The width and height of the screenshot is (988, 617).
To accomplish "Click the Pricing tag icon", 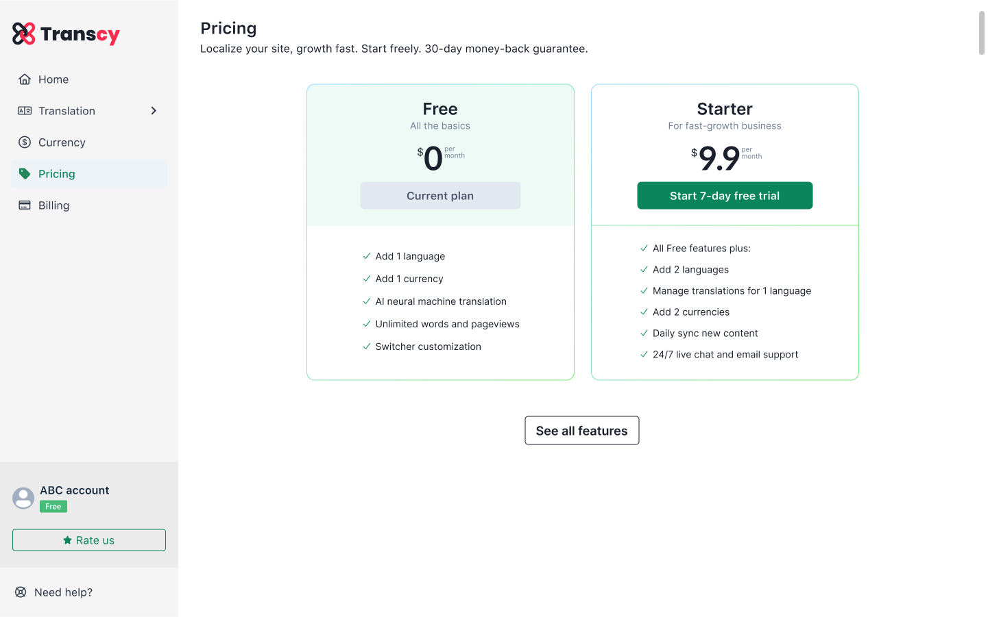I will coord(25,174).
